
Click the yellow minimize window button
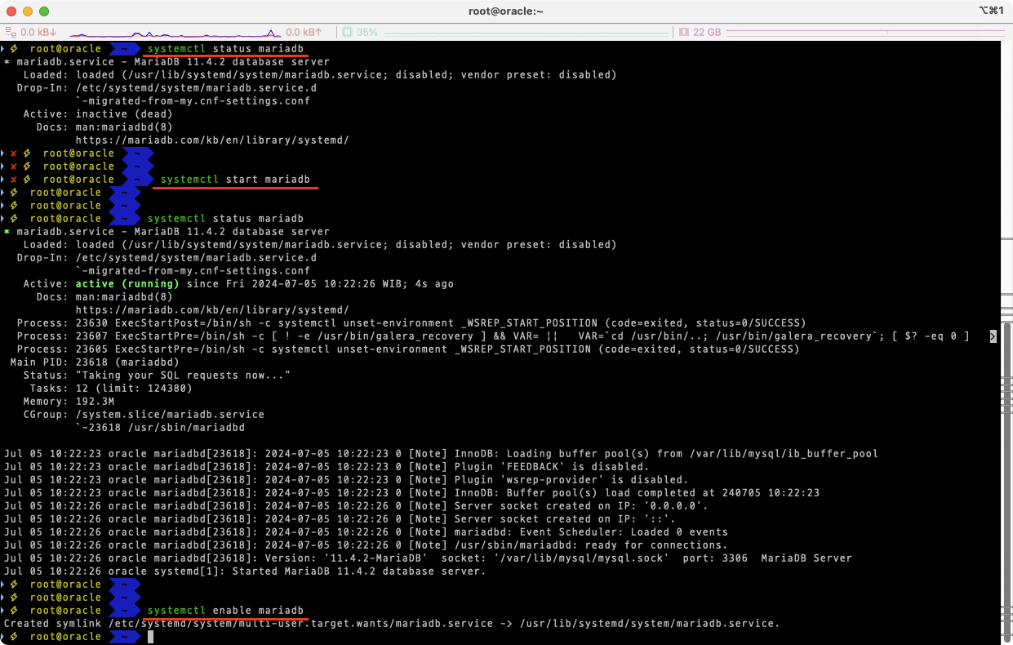(28, 11)
